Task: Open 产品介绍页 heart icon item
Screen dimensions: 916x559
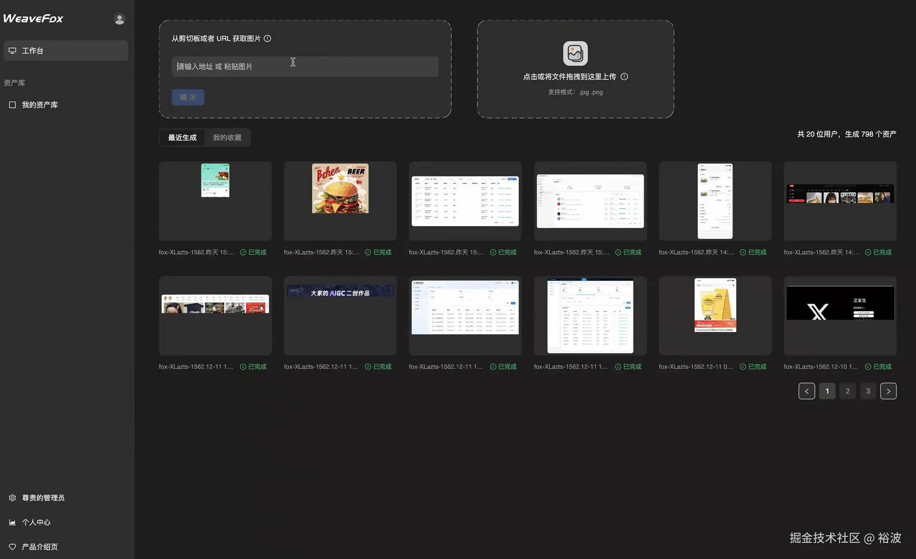Action: (x=12, y=547)
